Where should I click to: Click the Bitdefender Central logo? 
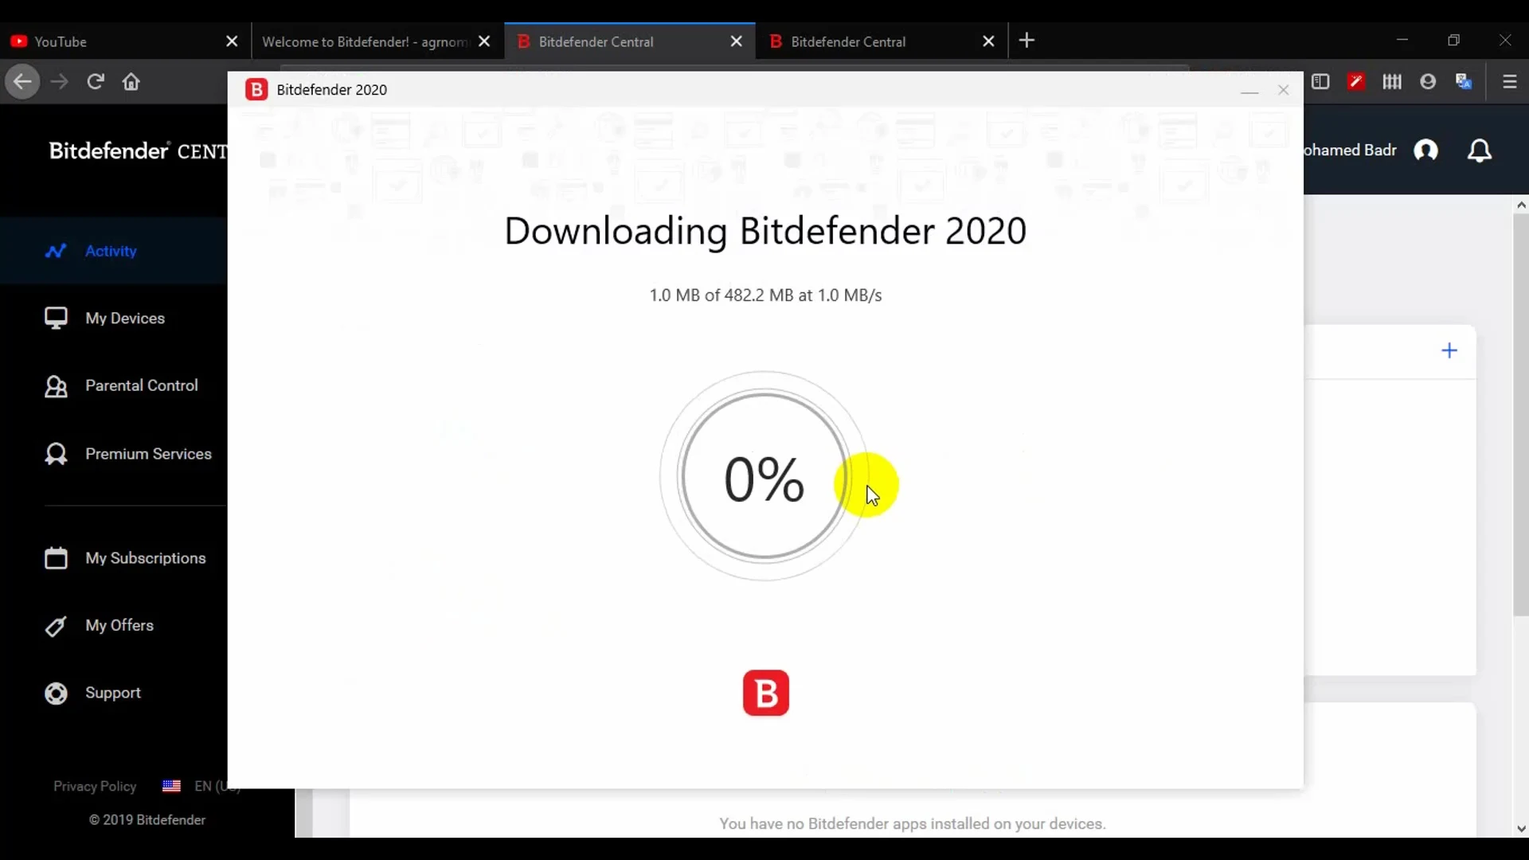(x=138, y=150)
